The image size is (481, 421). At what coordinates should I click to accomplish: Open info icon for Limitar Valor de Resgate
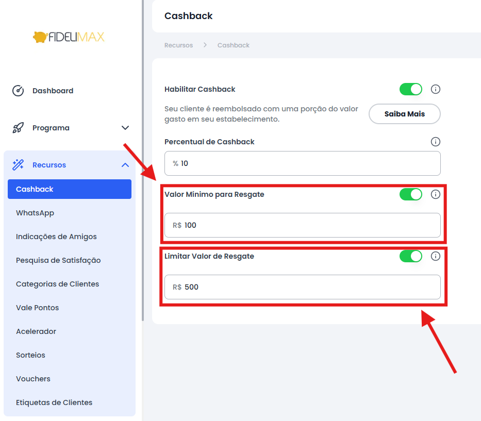[435, 256]
